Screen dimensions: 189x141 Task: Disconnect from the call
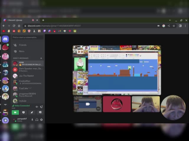click(41, 107)
